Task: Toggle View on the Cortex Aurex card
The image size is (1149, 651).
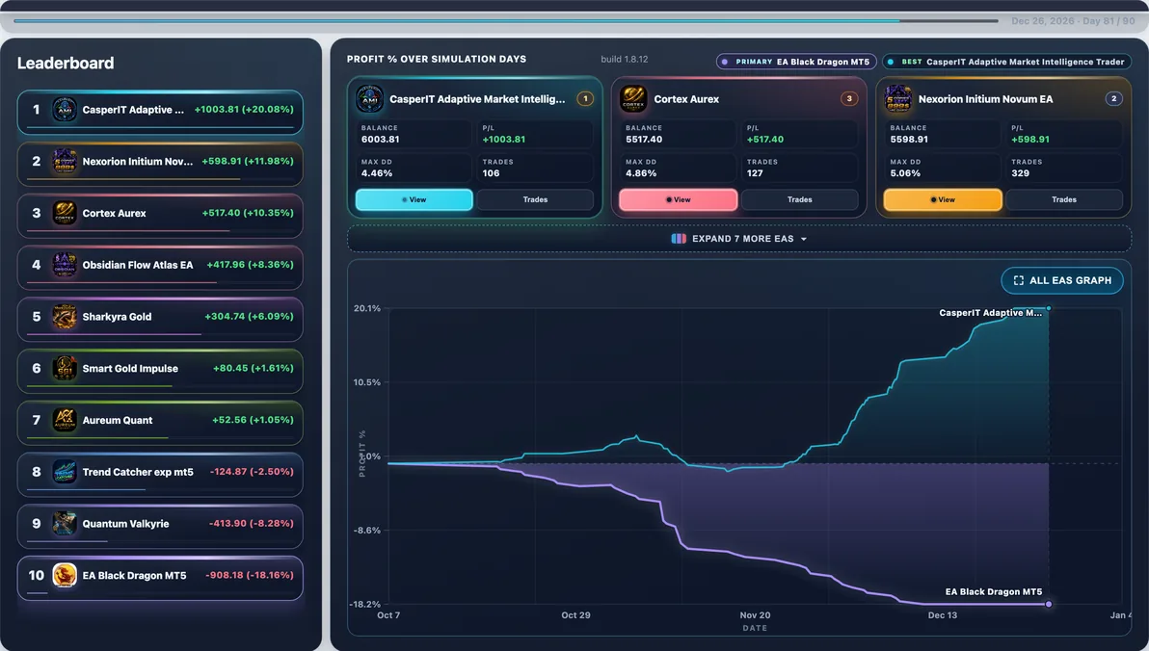Action: [x=679, y=200]
